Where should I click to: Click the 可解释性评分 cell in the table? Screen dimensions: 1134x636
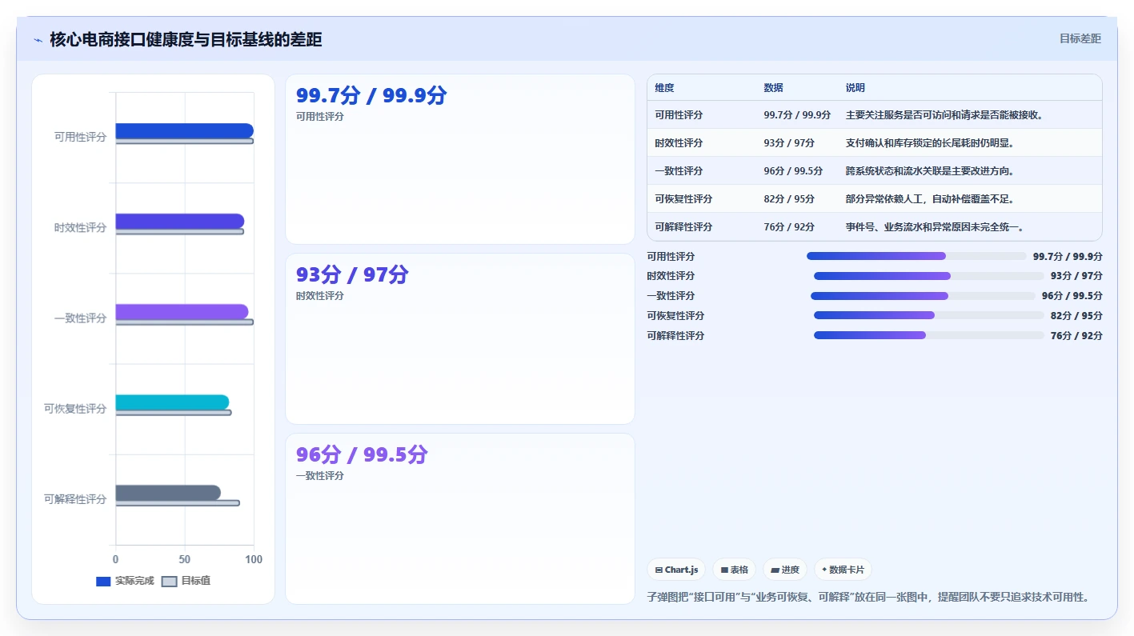coord(683,227)
